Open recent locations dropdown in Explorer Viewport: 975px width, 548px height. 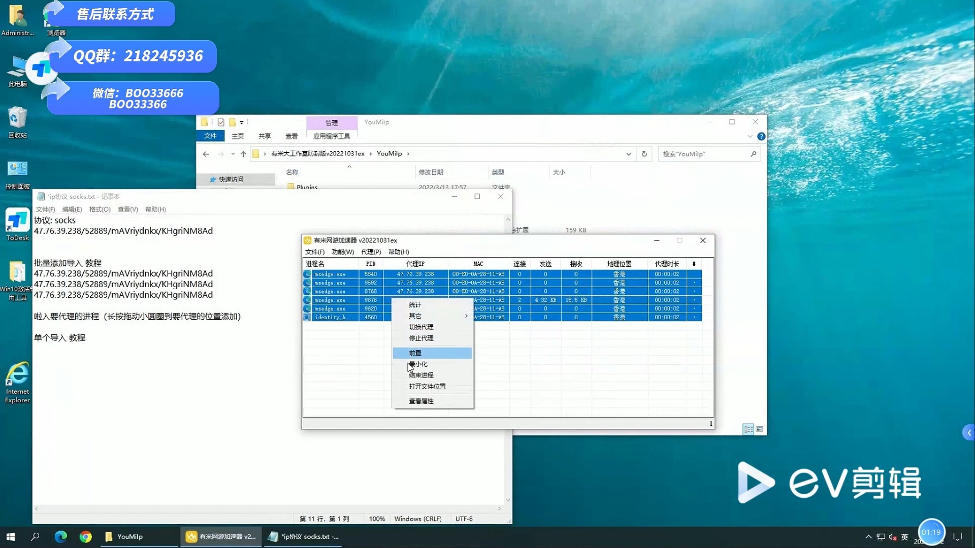233,154
